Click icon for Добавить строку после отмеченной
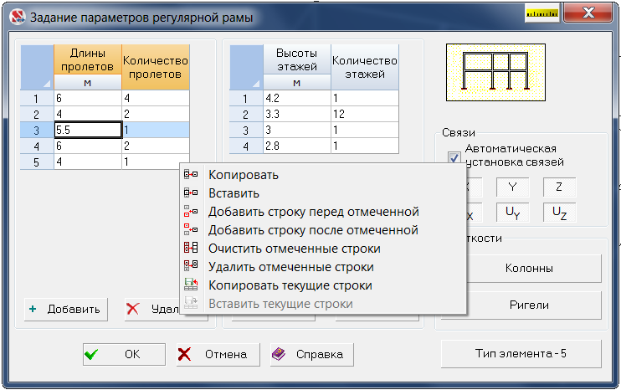Screen dimensions: 621x390 [191, 230]
